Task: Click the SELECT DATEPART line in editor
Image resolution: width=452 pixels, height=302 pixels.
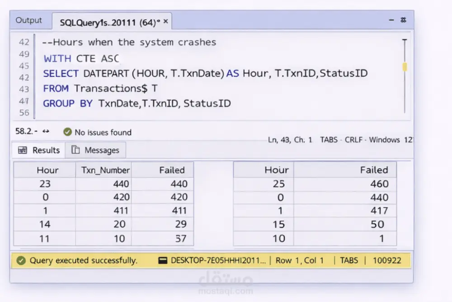Action: 205,73
